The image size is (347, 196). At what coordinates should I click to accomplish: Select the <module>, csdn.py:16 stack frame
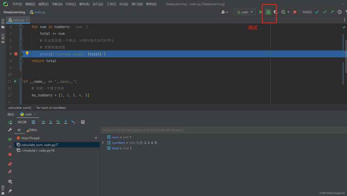tap(38, 150)
